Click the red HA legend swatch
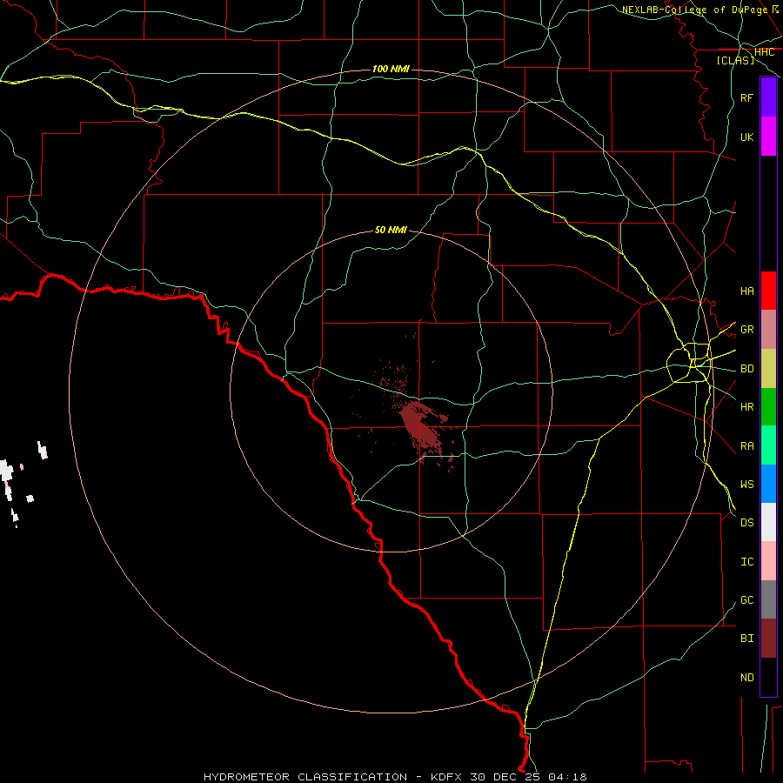 768,291
